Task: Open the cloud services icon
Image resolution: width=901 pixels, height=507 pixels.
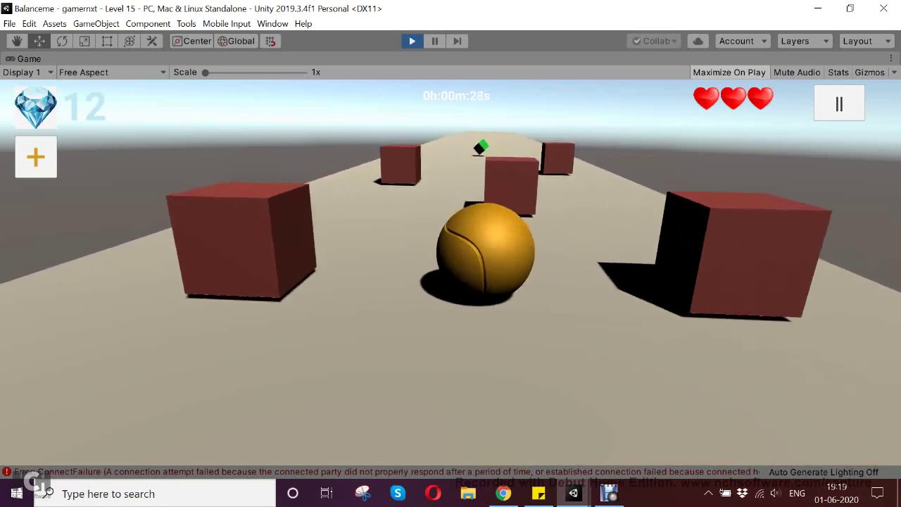Action: (x=698, y=41)
